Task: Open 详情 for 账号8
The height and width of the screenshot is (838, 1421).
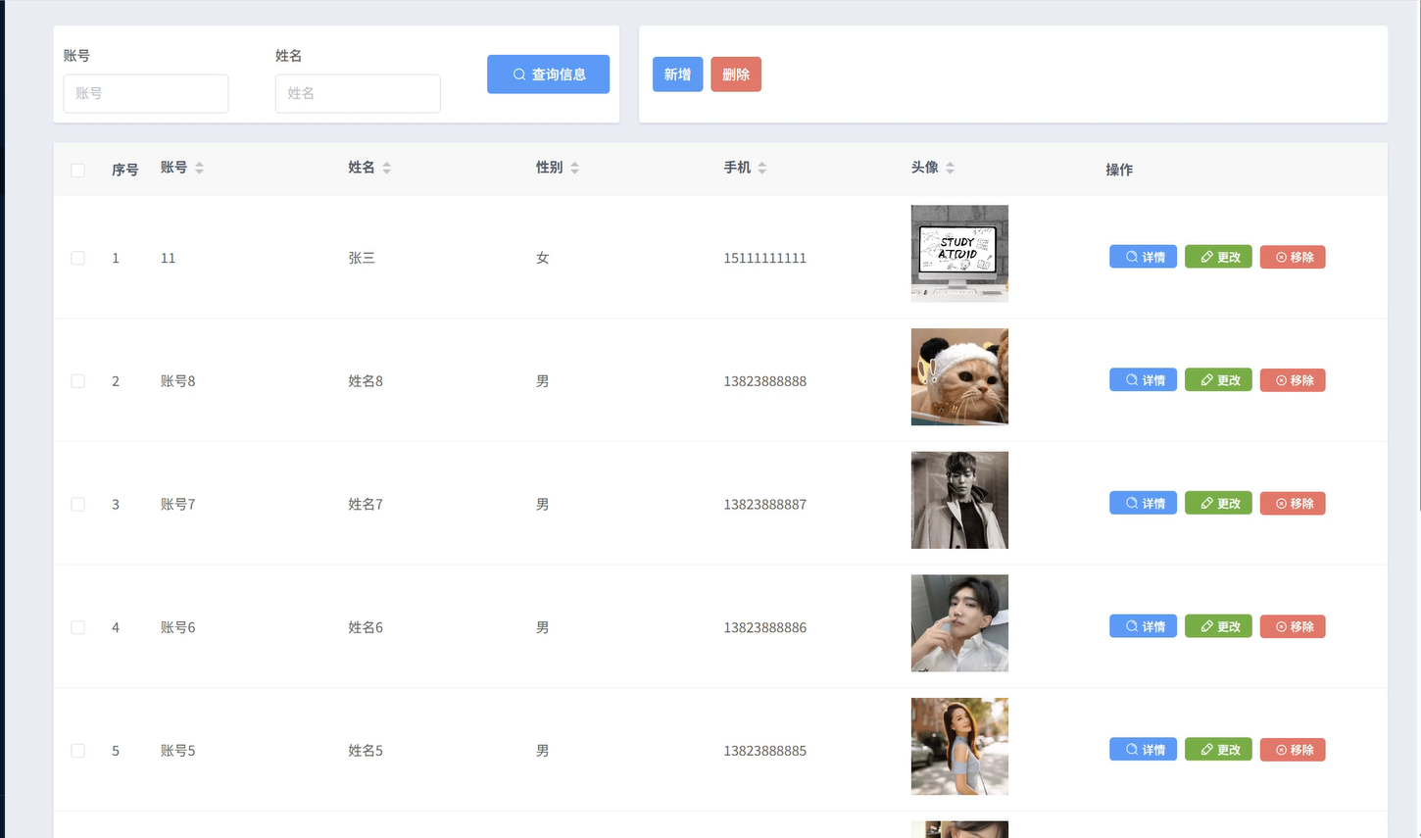Action: (x=1144, y=380)
